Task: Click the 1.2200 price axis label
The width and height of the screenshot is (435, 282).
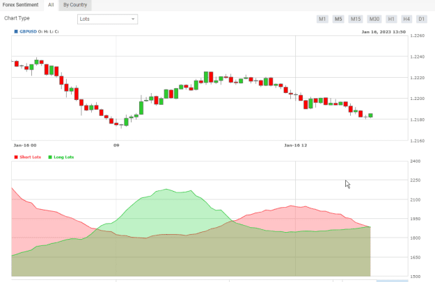Action: (x=417, y=99)
